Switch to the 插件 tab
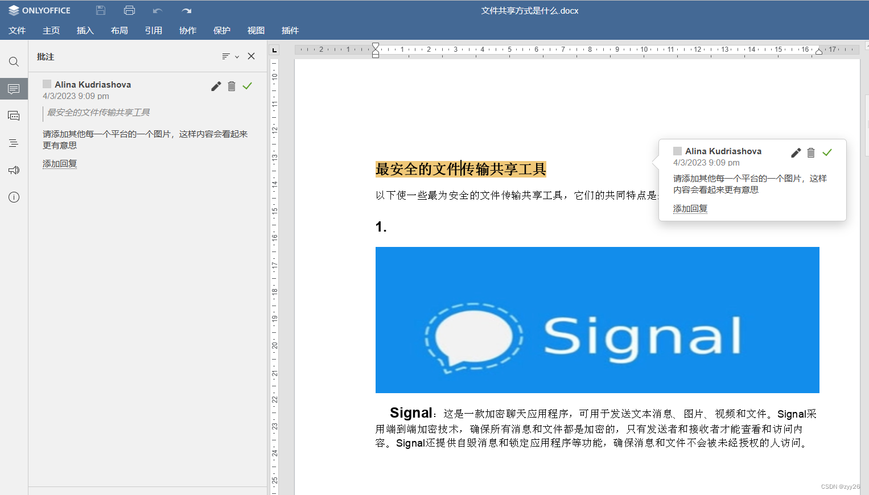869x495 pixels. click(x=290, y=30)
